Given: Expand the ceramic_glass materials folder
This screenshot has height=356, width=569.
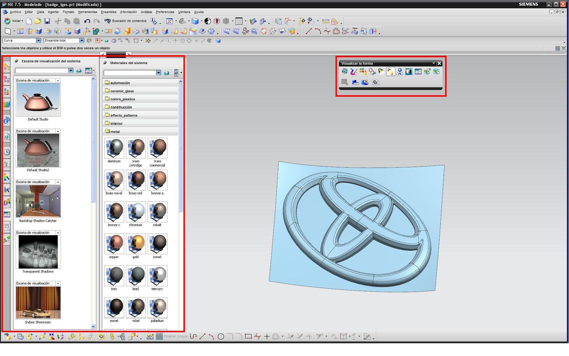Looking at the screenshot, I should coord(140,91).
